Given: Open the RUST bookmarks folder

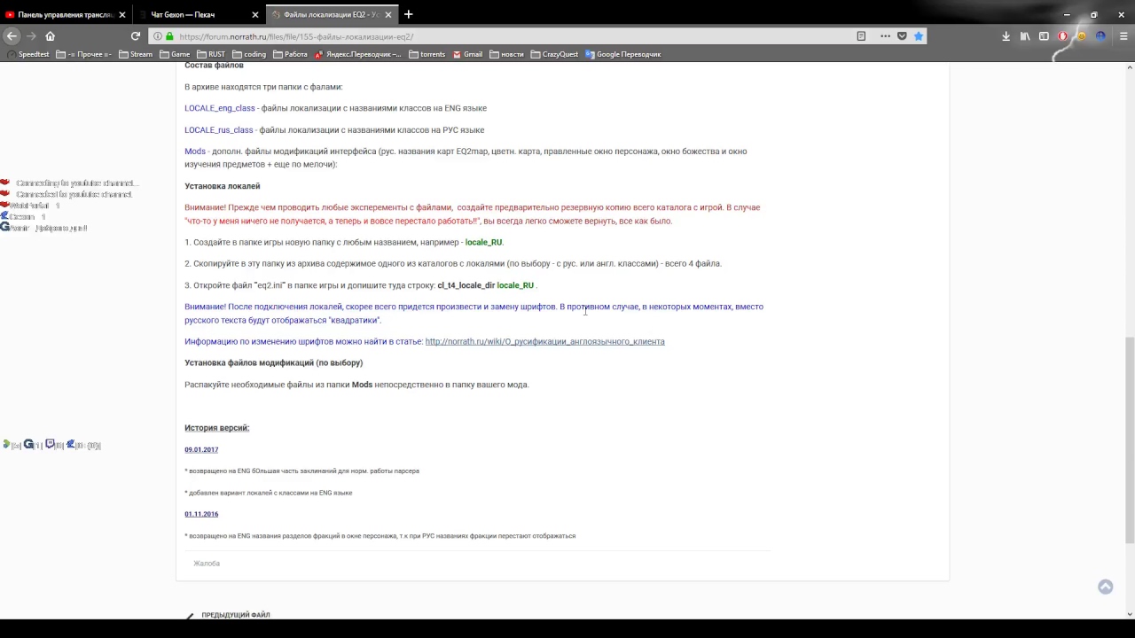Looking at the screenshot, I should coord(211,54).
